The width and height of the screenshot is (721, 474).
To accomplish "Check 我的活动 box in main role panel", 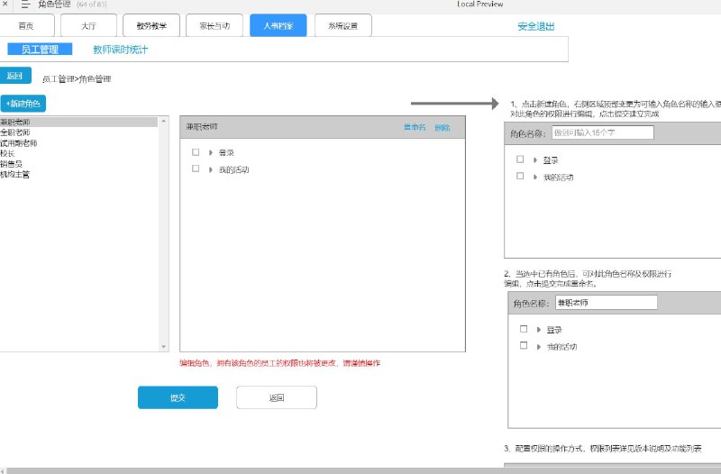I will pos(196,169).
